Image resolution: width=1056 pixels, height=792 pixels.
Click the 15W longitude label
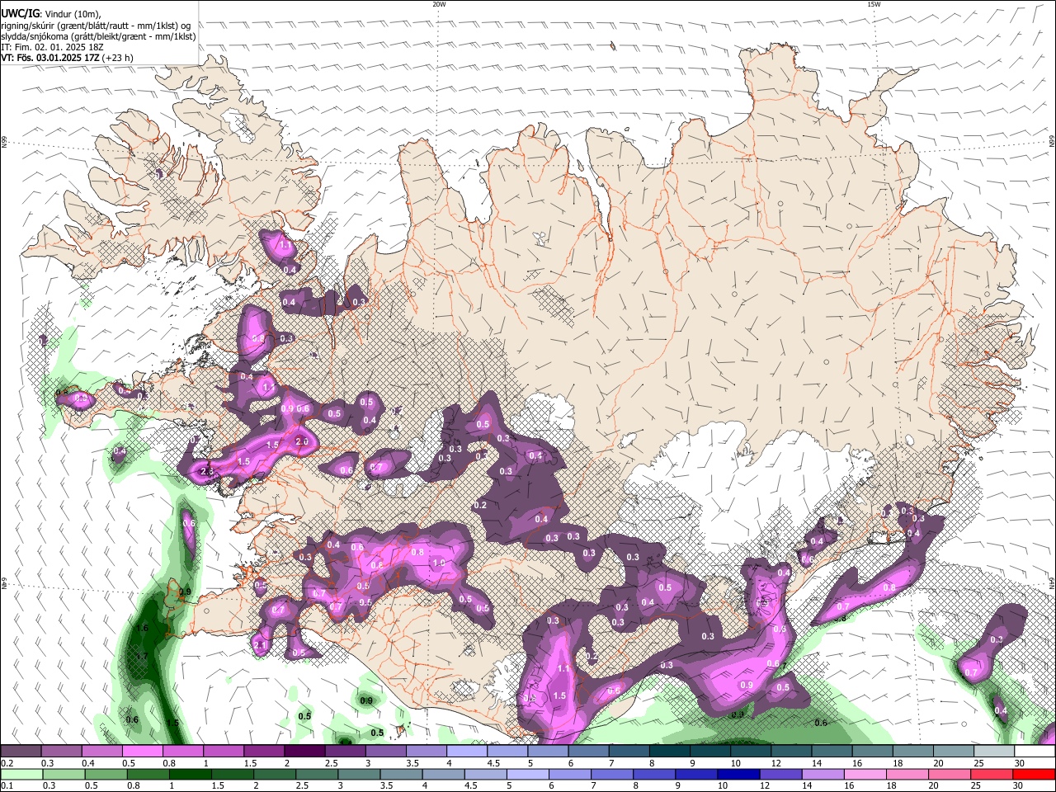tap(874, 4)
